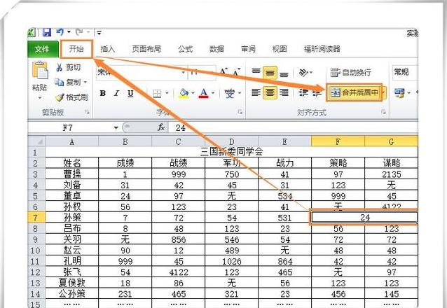The image size is (447, 308).
Task: Open the font color dropdown arrow
Action: pos(213,93)
